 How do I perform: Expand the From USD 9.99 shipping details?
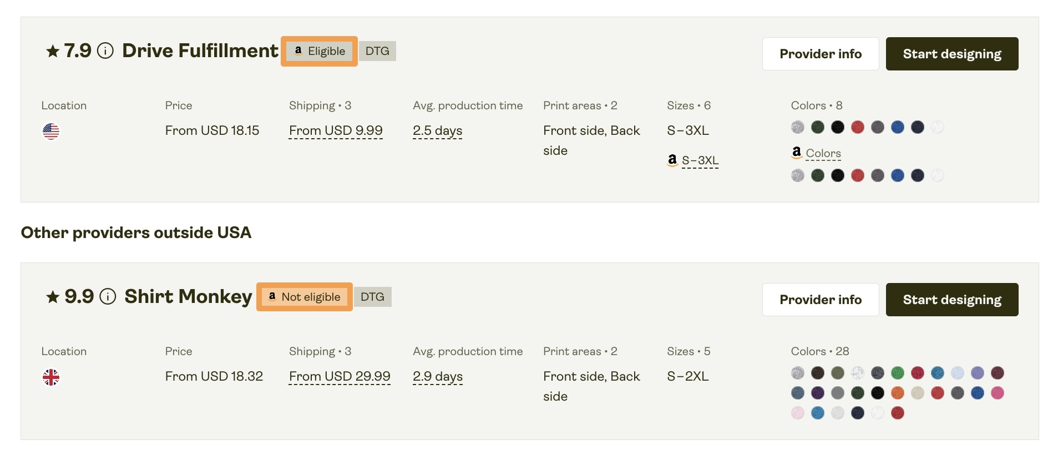click(335, 130)
